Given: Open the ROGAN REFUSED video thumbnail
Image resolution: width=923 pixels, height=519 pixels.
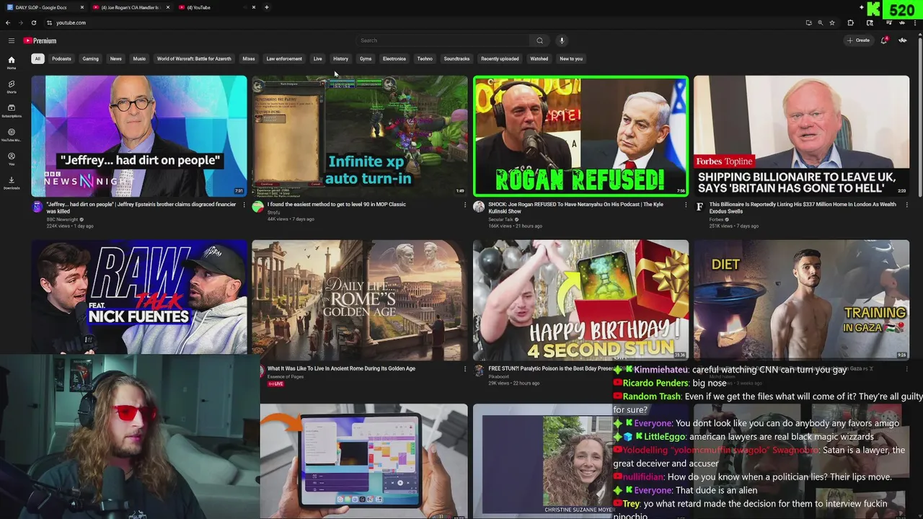Looking at the screenshot, I should [x=580, y=136].
